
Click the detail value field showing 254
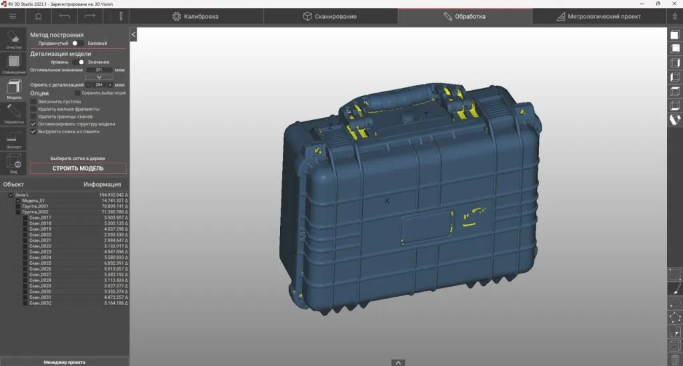pyautogui.click(x=99, y=85)
